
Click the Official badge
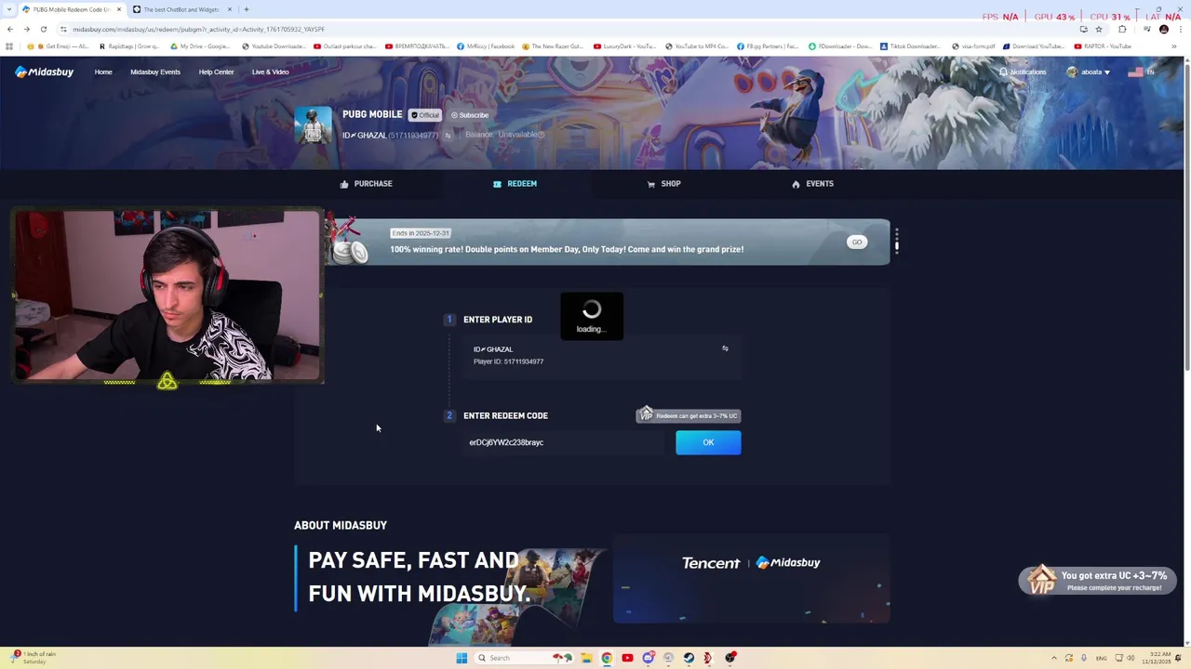425,115
